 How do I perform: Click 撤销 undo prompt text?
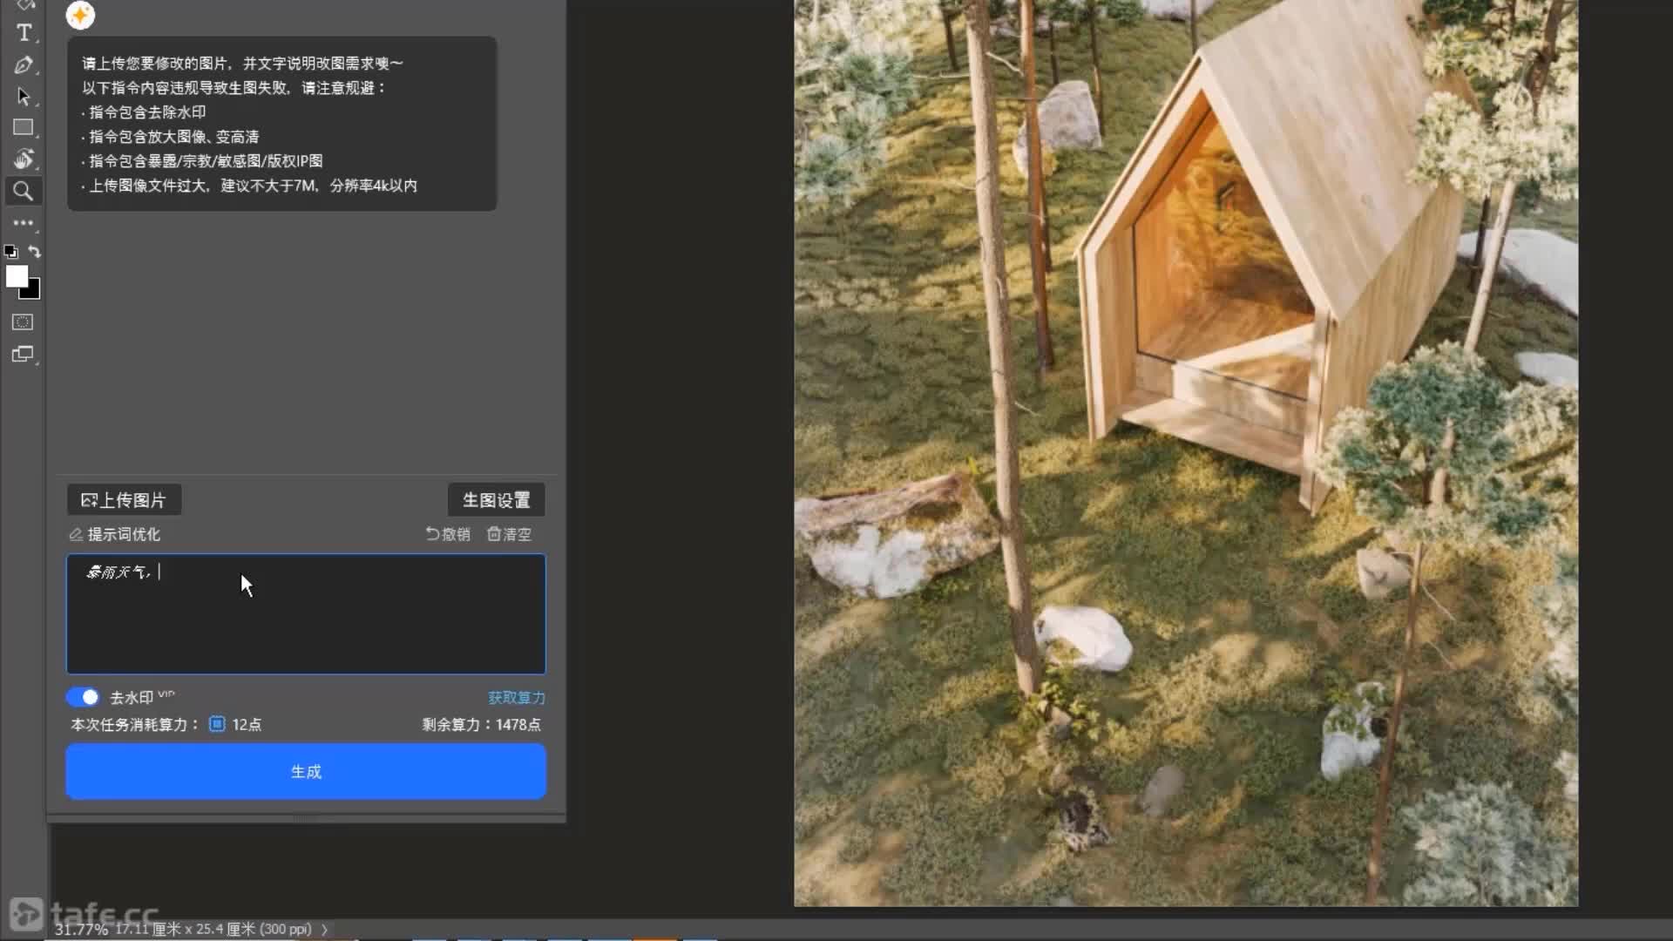click(x=448, y=534)
